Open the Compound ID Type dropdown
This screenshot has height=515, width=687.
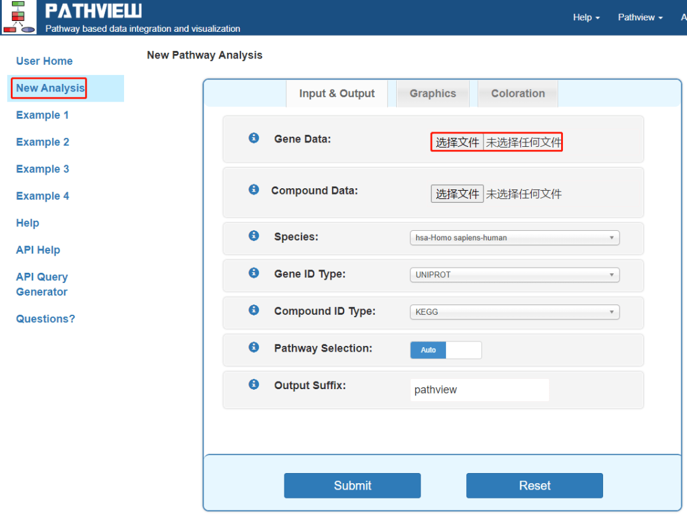(514, 312)
